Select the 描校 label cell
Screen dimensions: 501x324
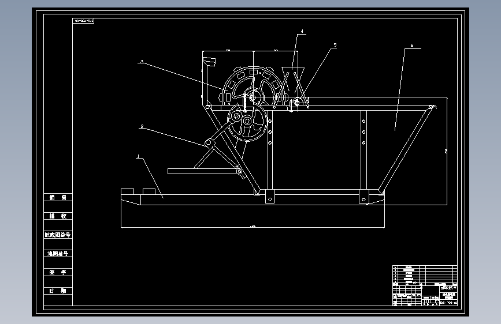58,216
